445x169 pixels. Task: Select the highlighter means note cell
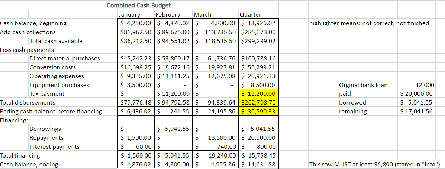(369, 23)
